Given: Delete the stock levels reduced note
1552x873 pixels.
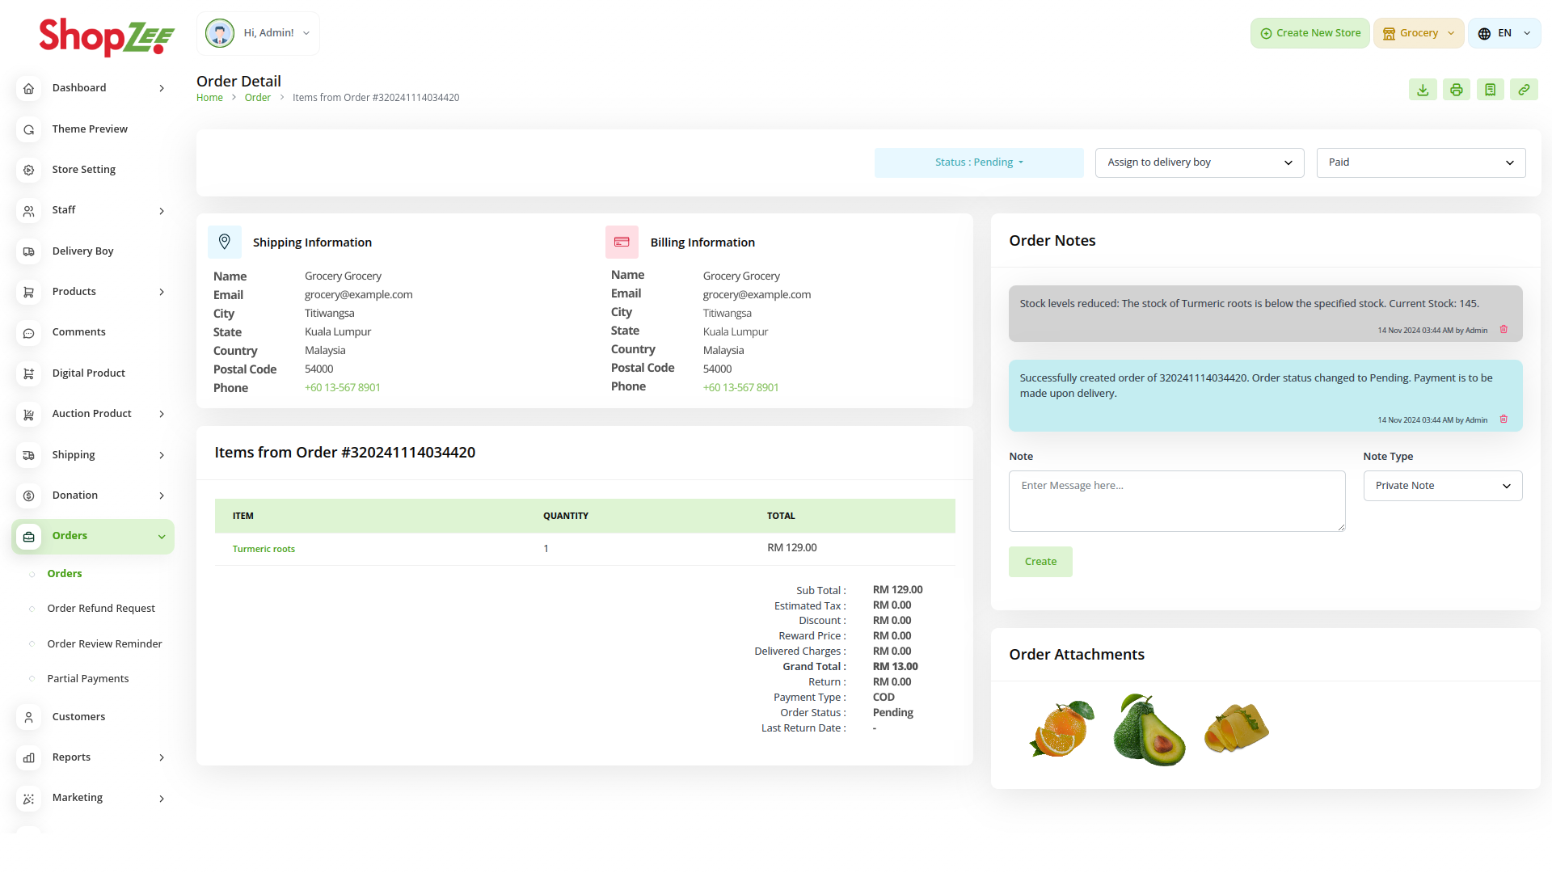Looking at the screenshot, I should (x=1503, y=330).
